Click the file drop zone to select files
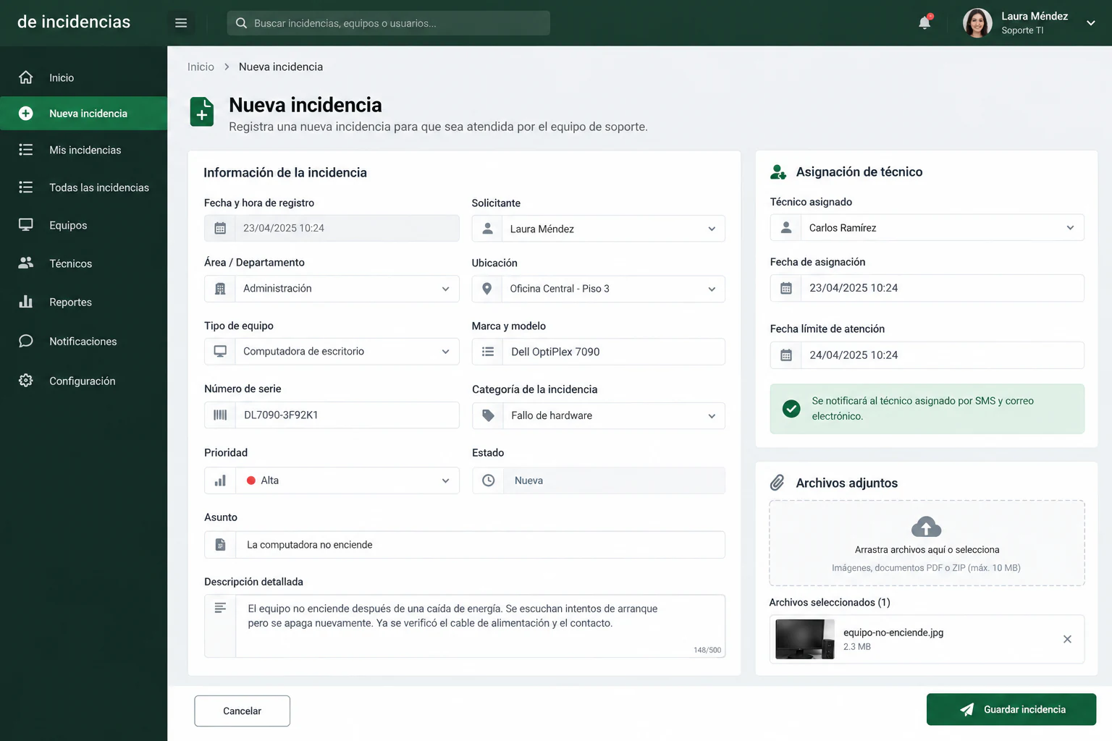This screenshot has height=741, width=1112. [927, 543]
